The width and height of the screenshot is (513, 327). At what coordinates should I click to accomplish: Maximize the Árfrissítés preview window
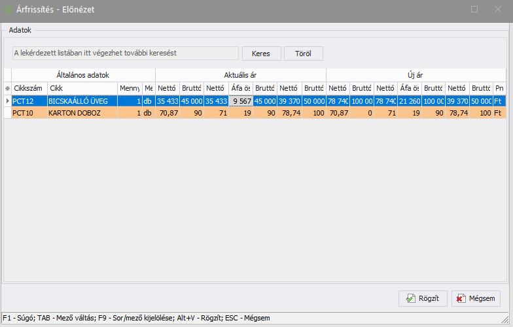pyautogui.click(x=474, y=10)
